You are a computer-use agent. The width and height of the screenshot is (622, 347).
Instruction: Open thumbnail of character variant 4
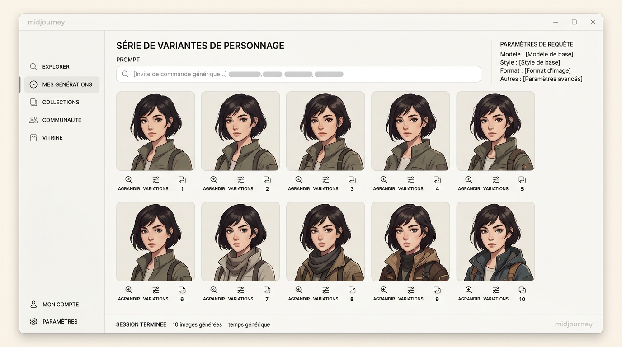tap(410, 131)
